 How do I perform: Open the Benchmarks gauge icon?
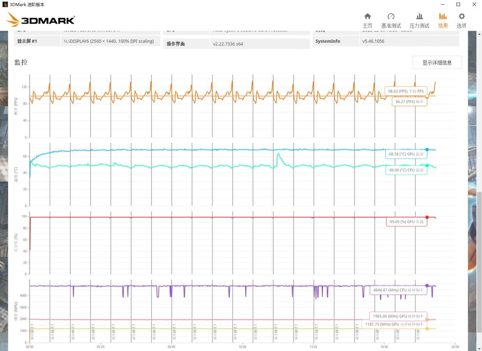point(391,16)
